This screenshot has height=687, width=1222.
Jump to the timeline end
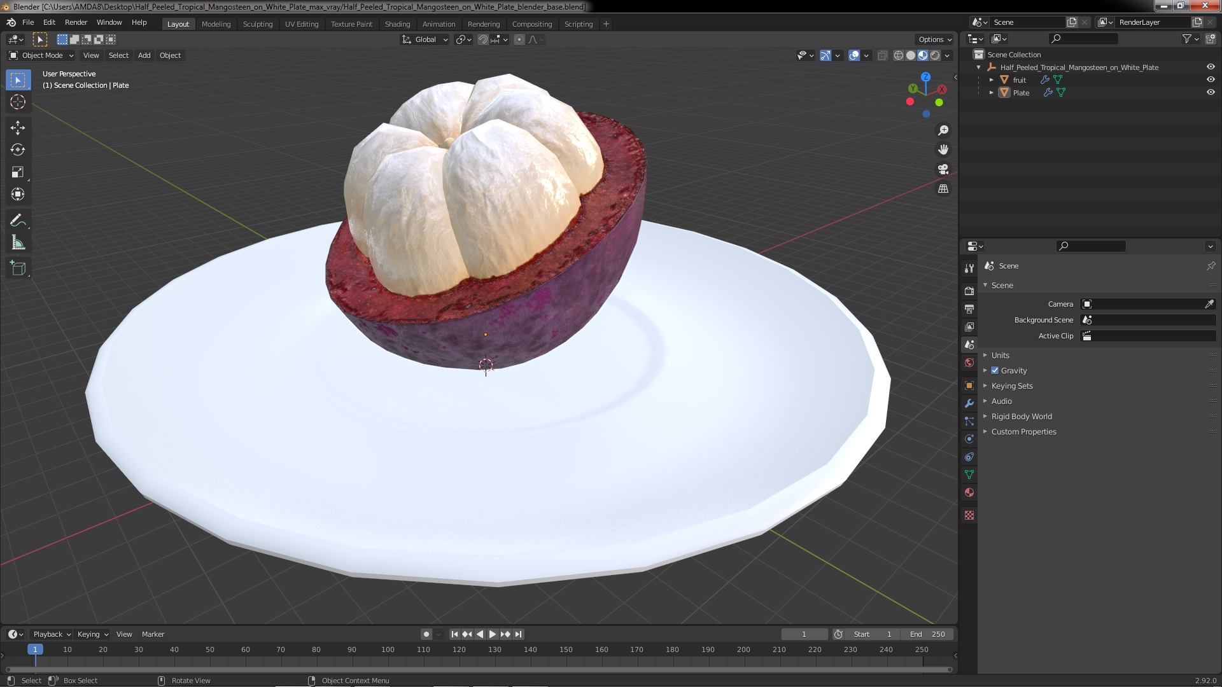(518, 634)
